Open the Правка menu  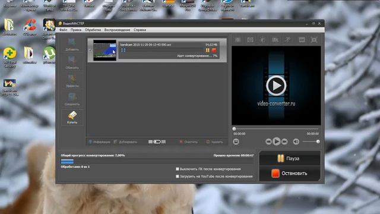pyautogui.click(x=76, y=30)
